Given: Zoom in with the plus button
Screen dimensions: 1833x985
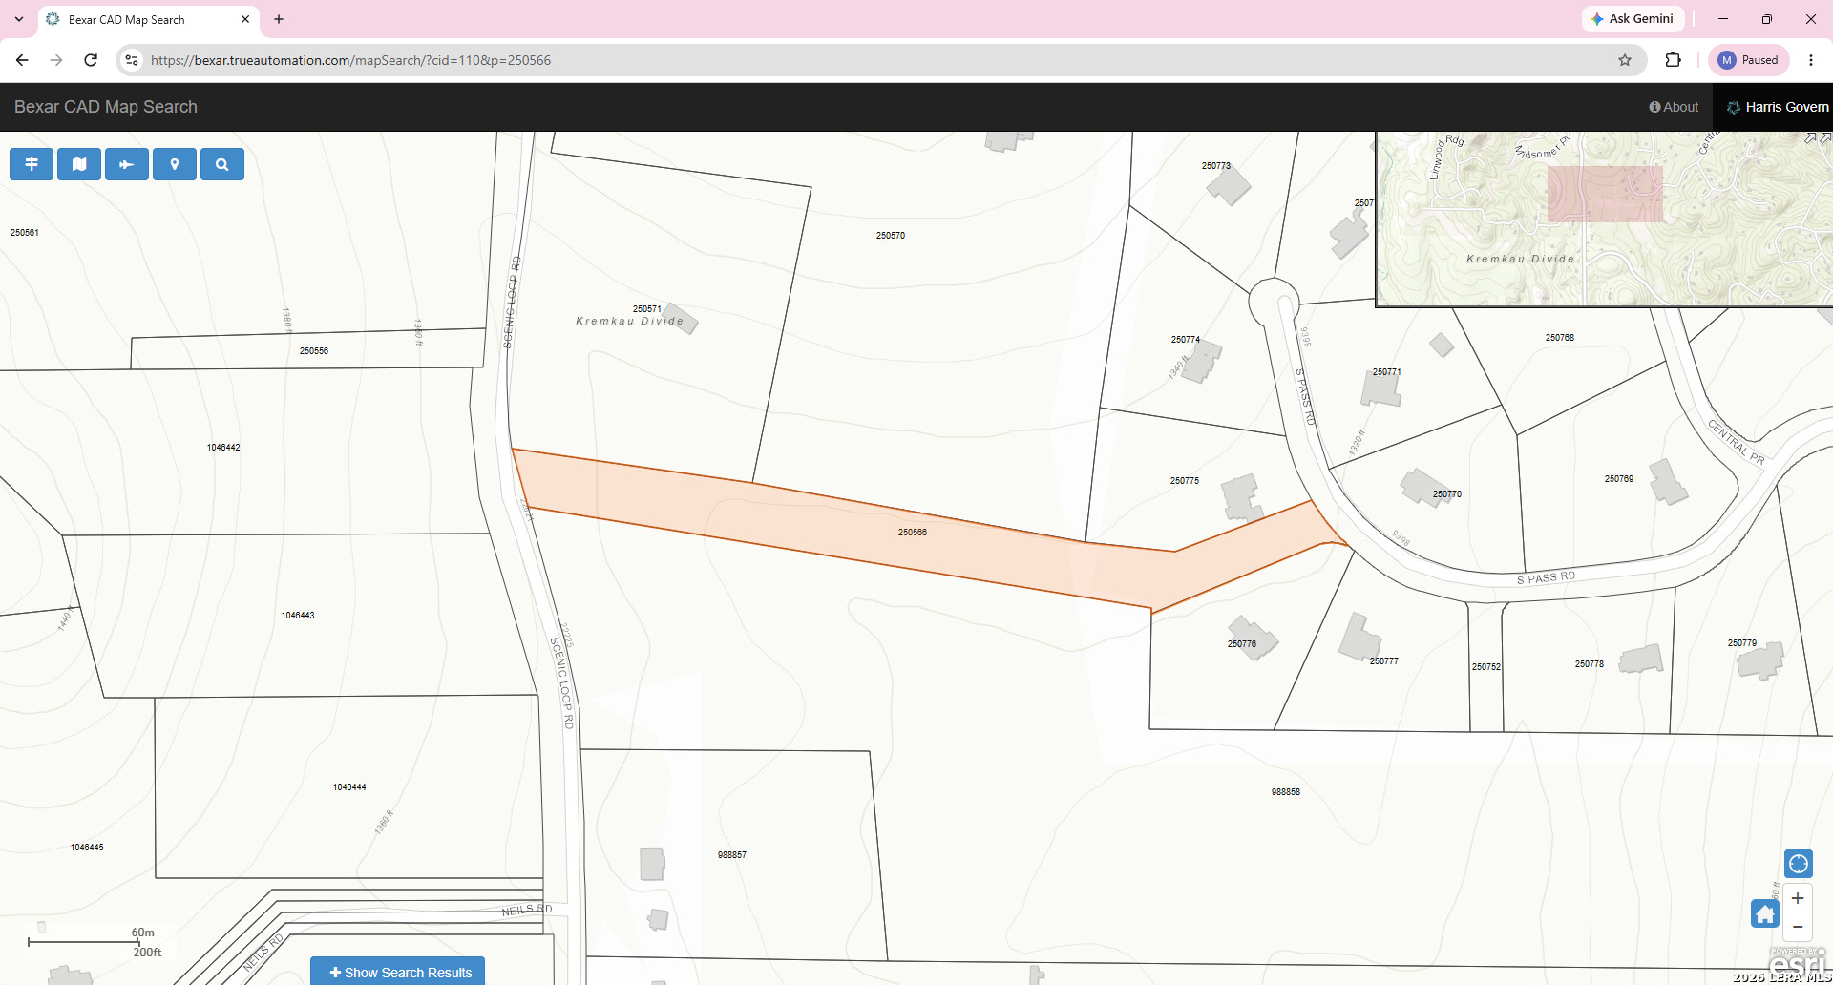Looking at the screenshot, I should click(x=1798, y=898).
